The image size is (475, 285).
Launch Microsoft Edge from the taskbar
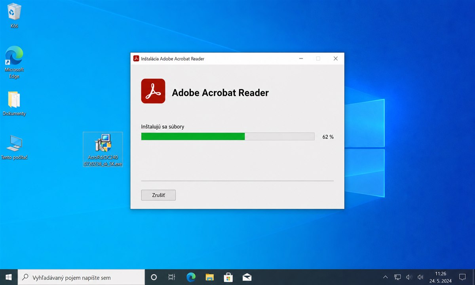pyautogui.click(x=191, y=277)
